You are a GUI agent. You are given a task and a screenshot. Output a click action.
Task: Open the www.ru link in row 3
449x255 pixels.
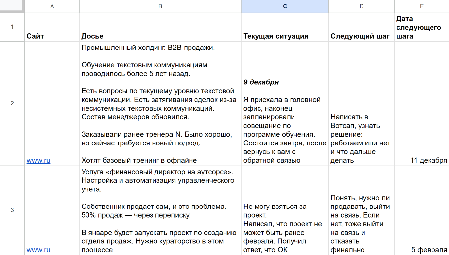point(38,250)
